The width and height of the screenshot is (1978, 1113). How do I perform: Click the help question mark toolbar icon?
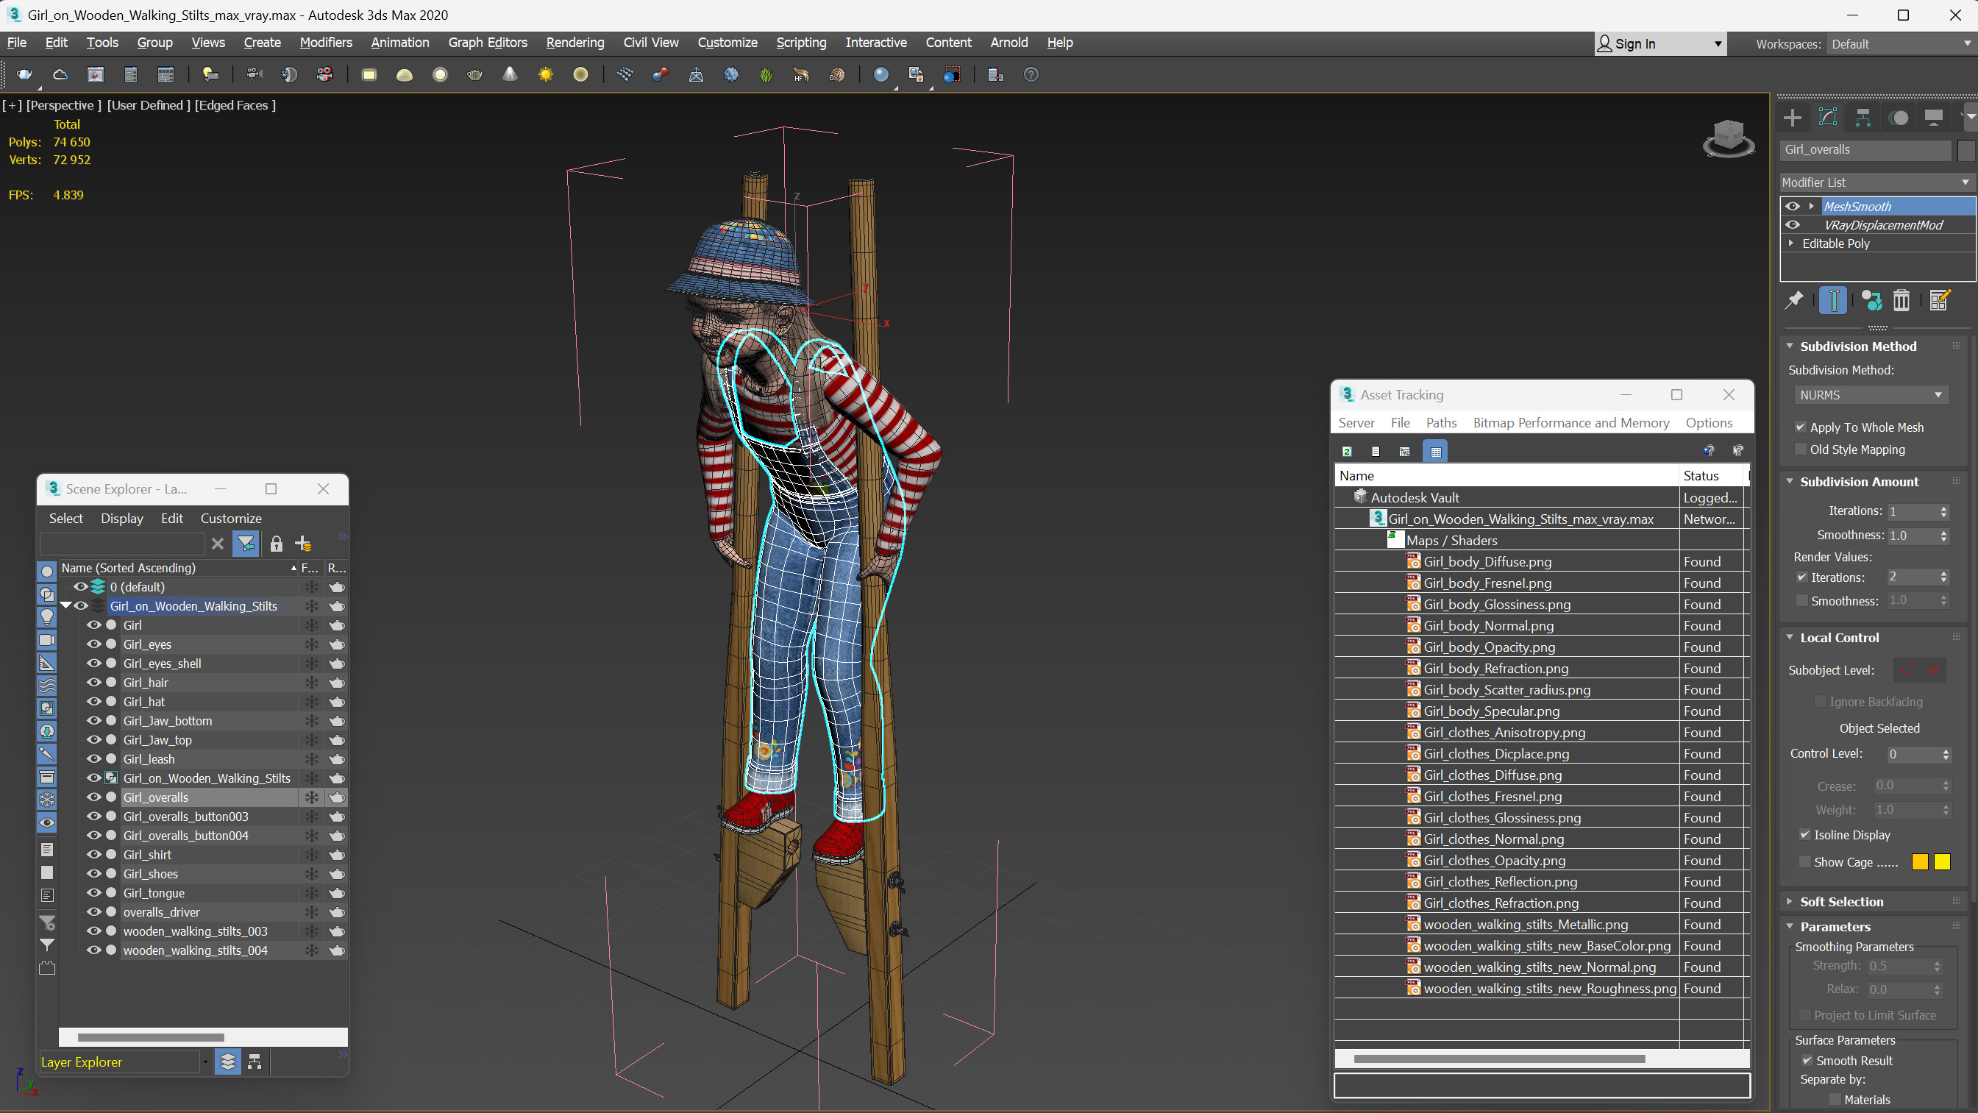(1031, 74)
